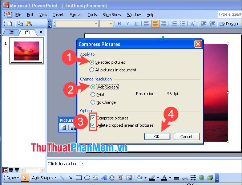Screen dimensions: 242x185
Task: Select the Rectangle shape tool
Action: pos(79,178)
